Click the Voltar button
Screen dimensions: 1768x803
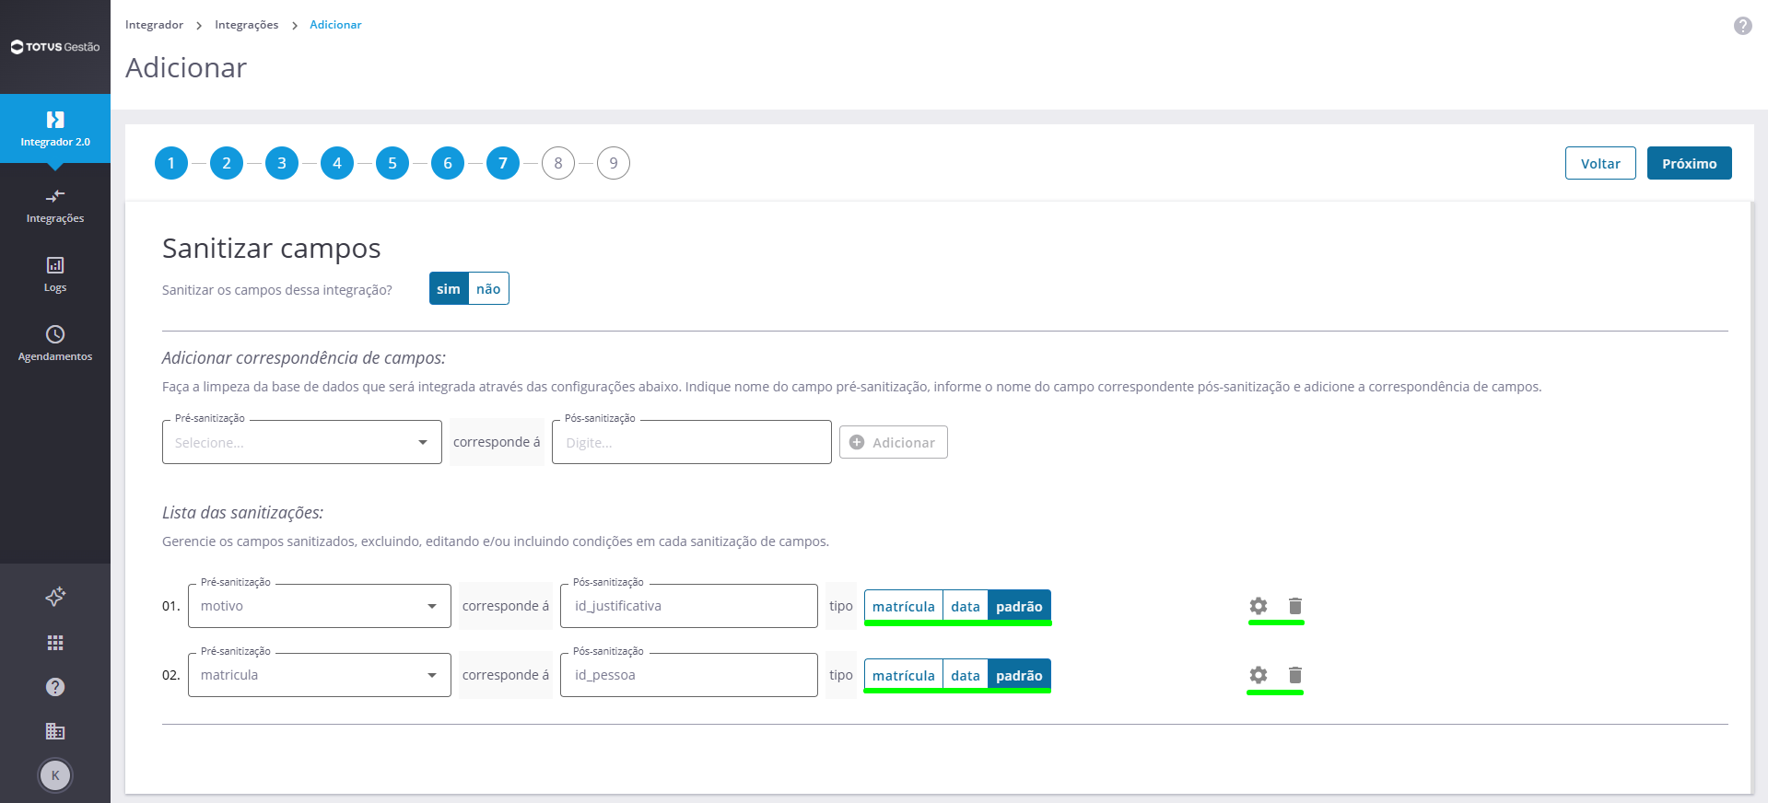(x=1600, y=163)
